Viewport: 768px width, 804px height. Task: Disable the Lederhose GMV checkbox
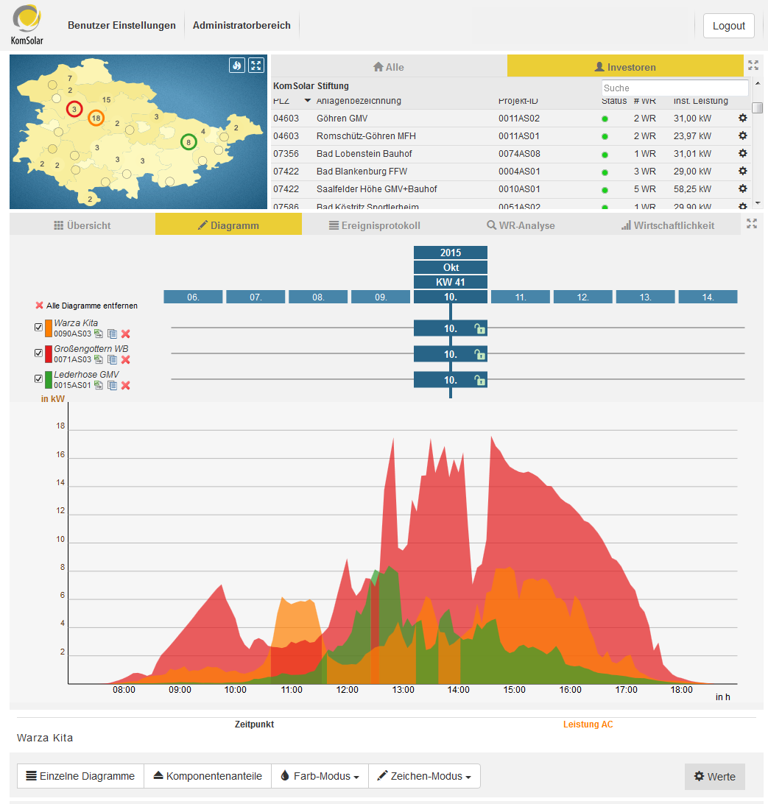coord(39,379)
